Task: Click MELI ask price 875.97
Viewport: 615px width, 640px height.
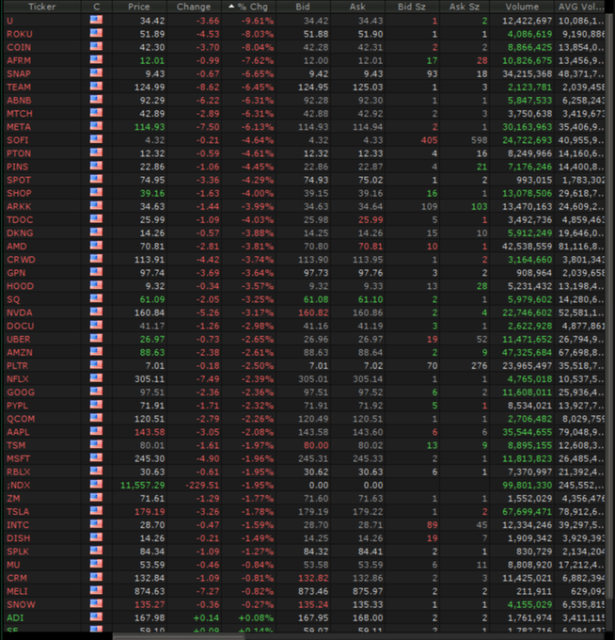Action: click(x=368, y=591)
